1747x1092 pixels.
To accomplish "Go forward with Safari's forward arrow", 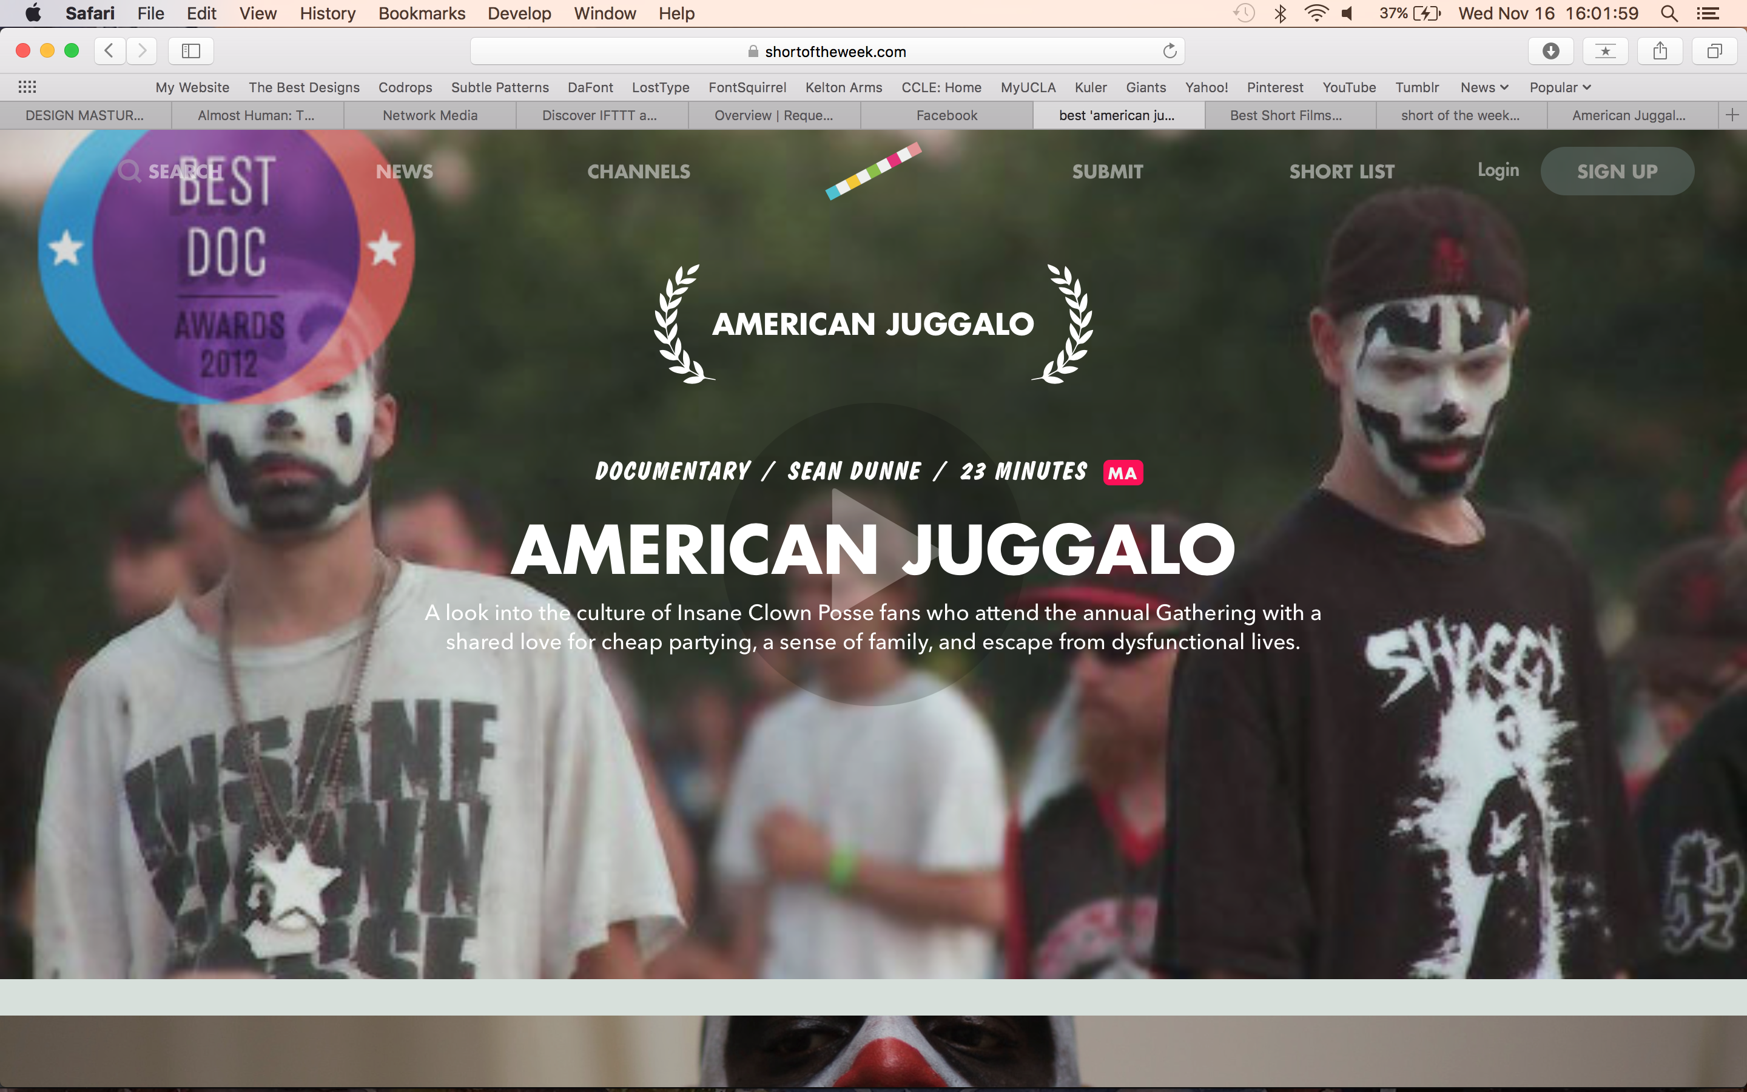I will point(142,50).
